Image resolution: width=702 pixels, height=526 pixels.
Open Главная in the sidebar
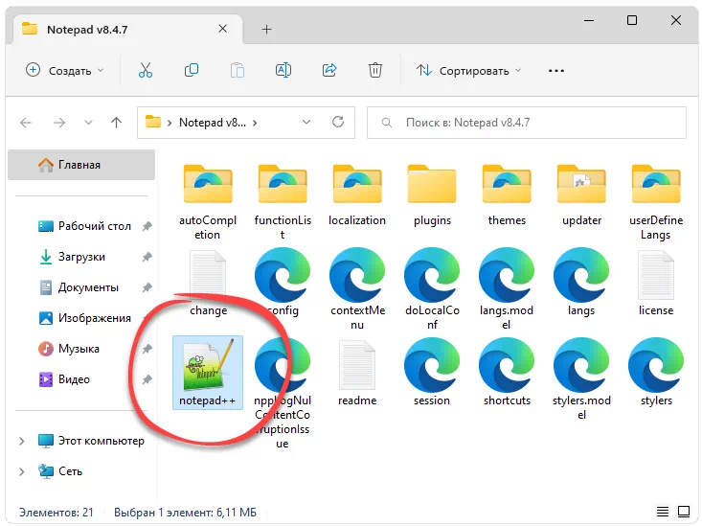tap(81, 165)
